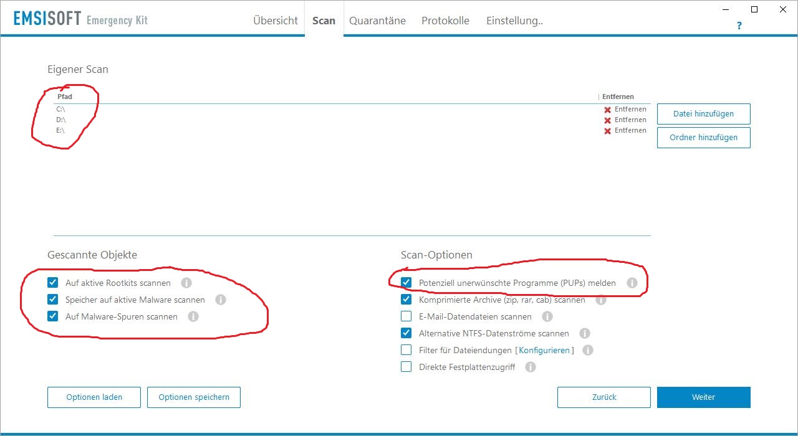This screenshot has height=436, width=798.
Task: Click info icon beside 'Speicher auf aktive Malware scannen'
Action: [x=220, y=300]
